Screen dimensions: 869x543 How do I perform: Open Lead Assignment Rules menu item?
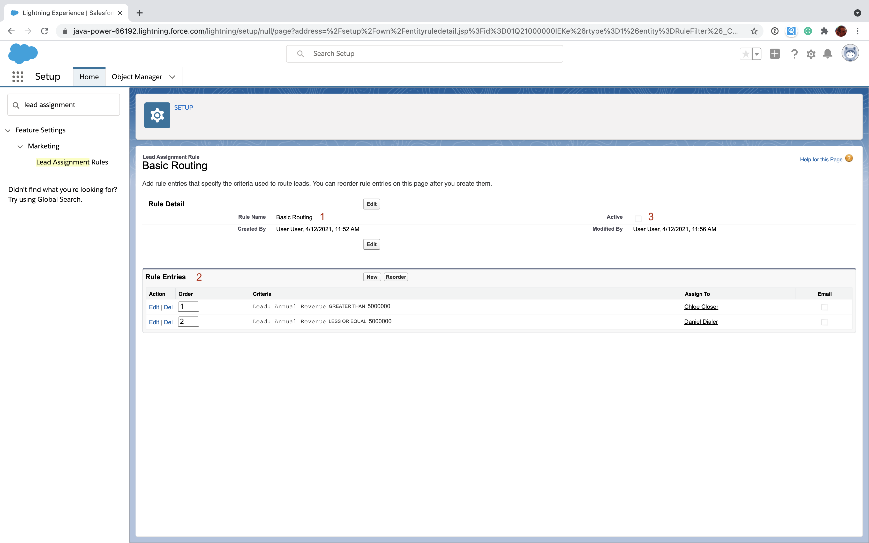click(x=72, y=162)
